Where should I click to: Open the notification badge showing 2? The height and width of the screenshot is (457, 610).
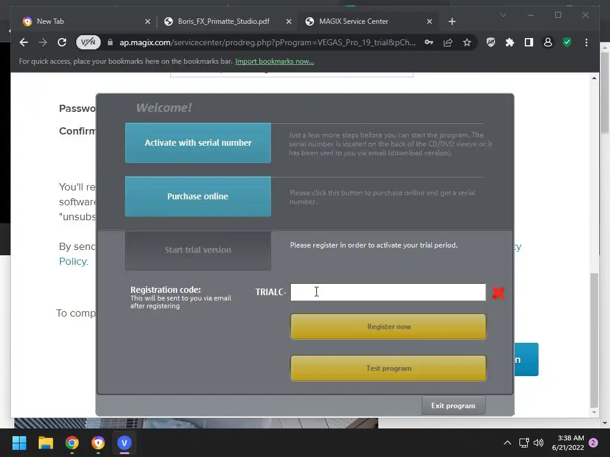point(593,443)
